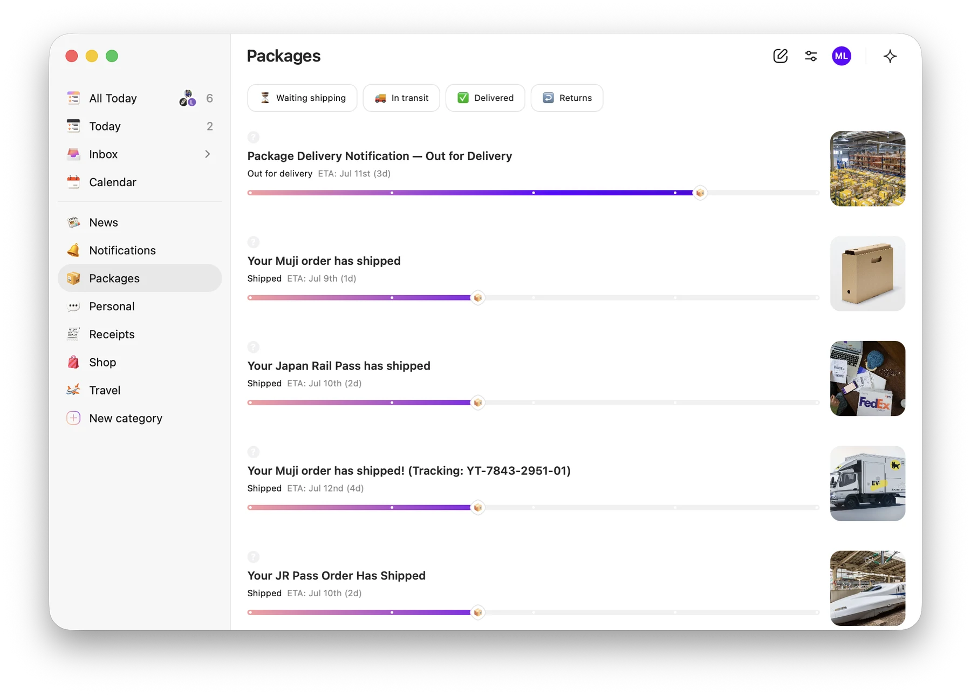Click the Calendar icon in sidebar
The width and height of the screenshot is (971, 695).
[73, 182]
